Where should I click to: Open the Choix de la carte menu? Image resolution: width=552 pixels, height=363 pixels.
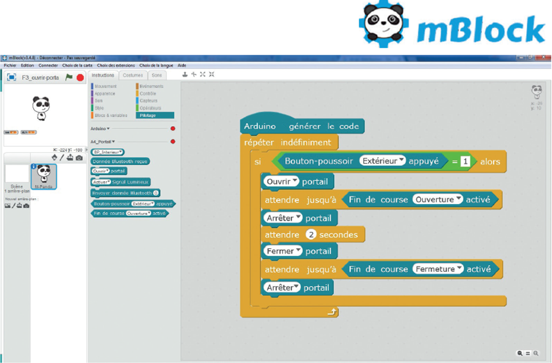77,65
